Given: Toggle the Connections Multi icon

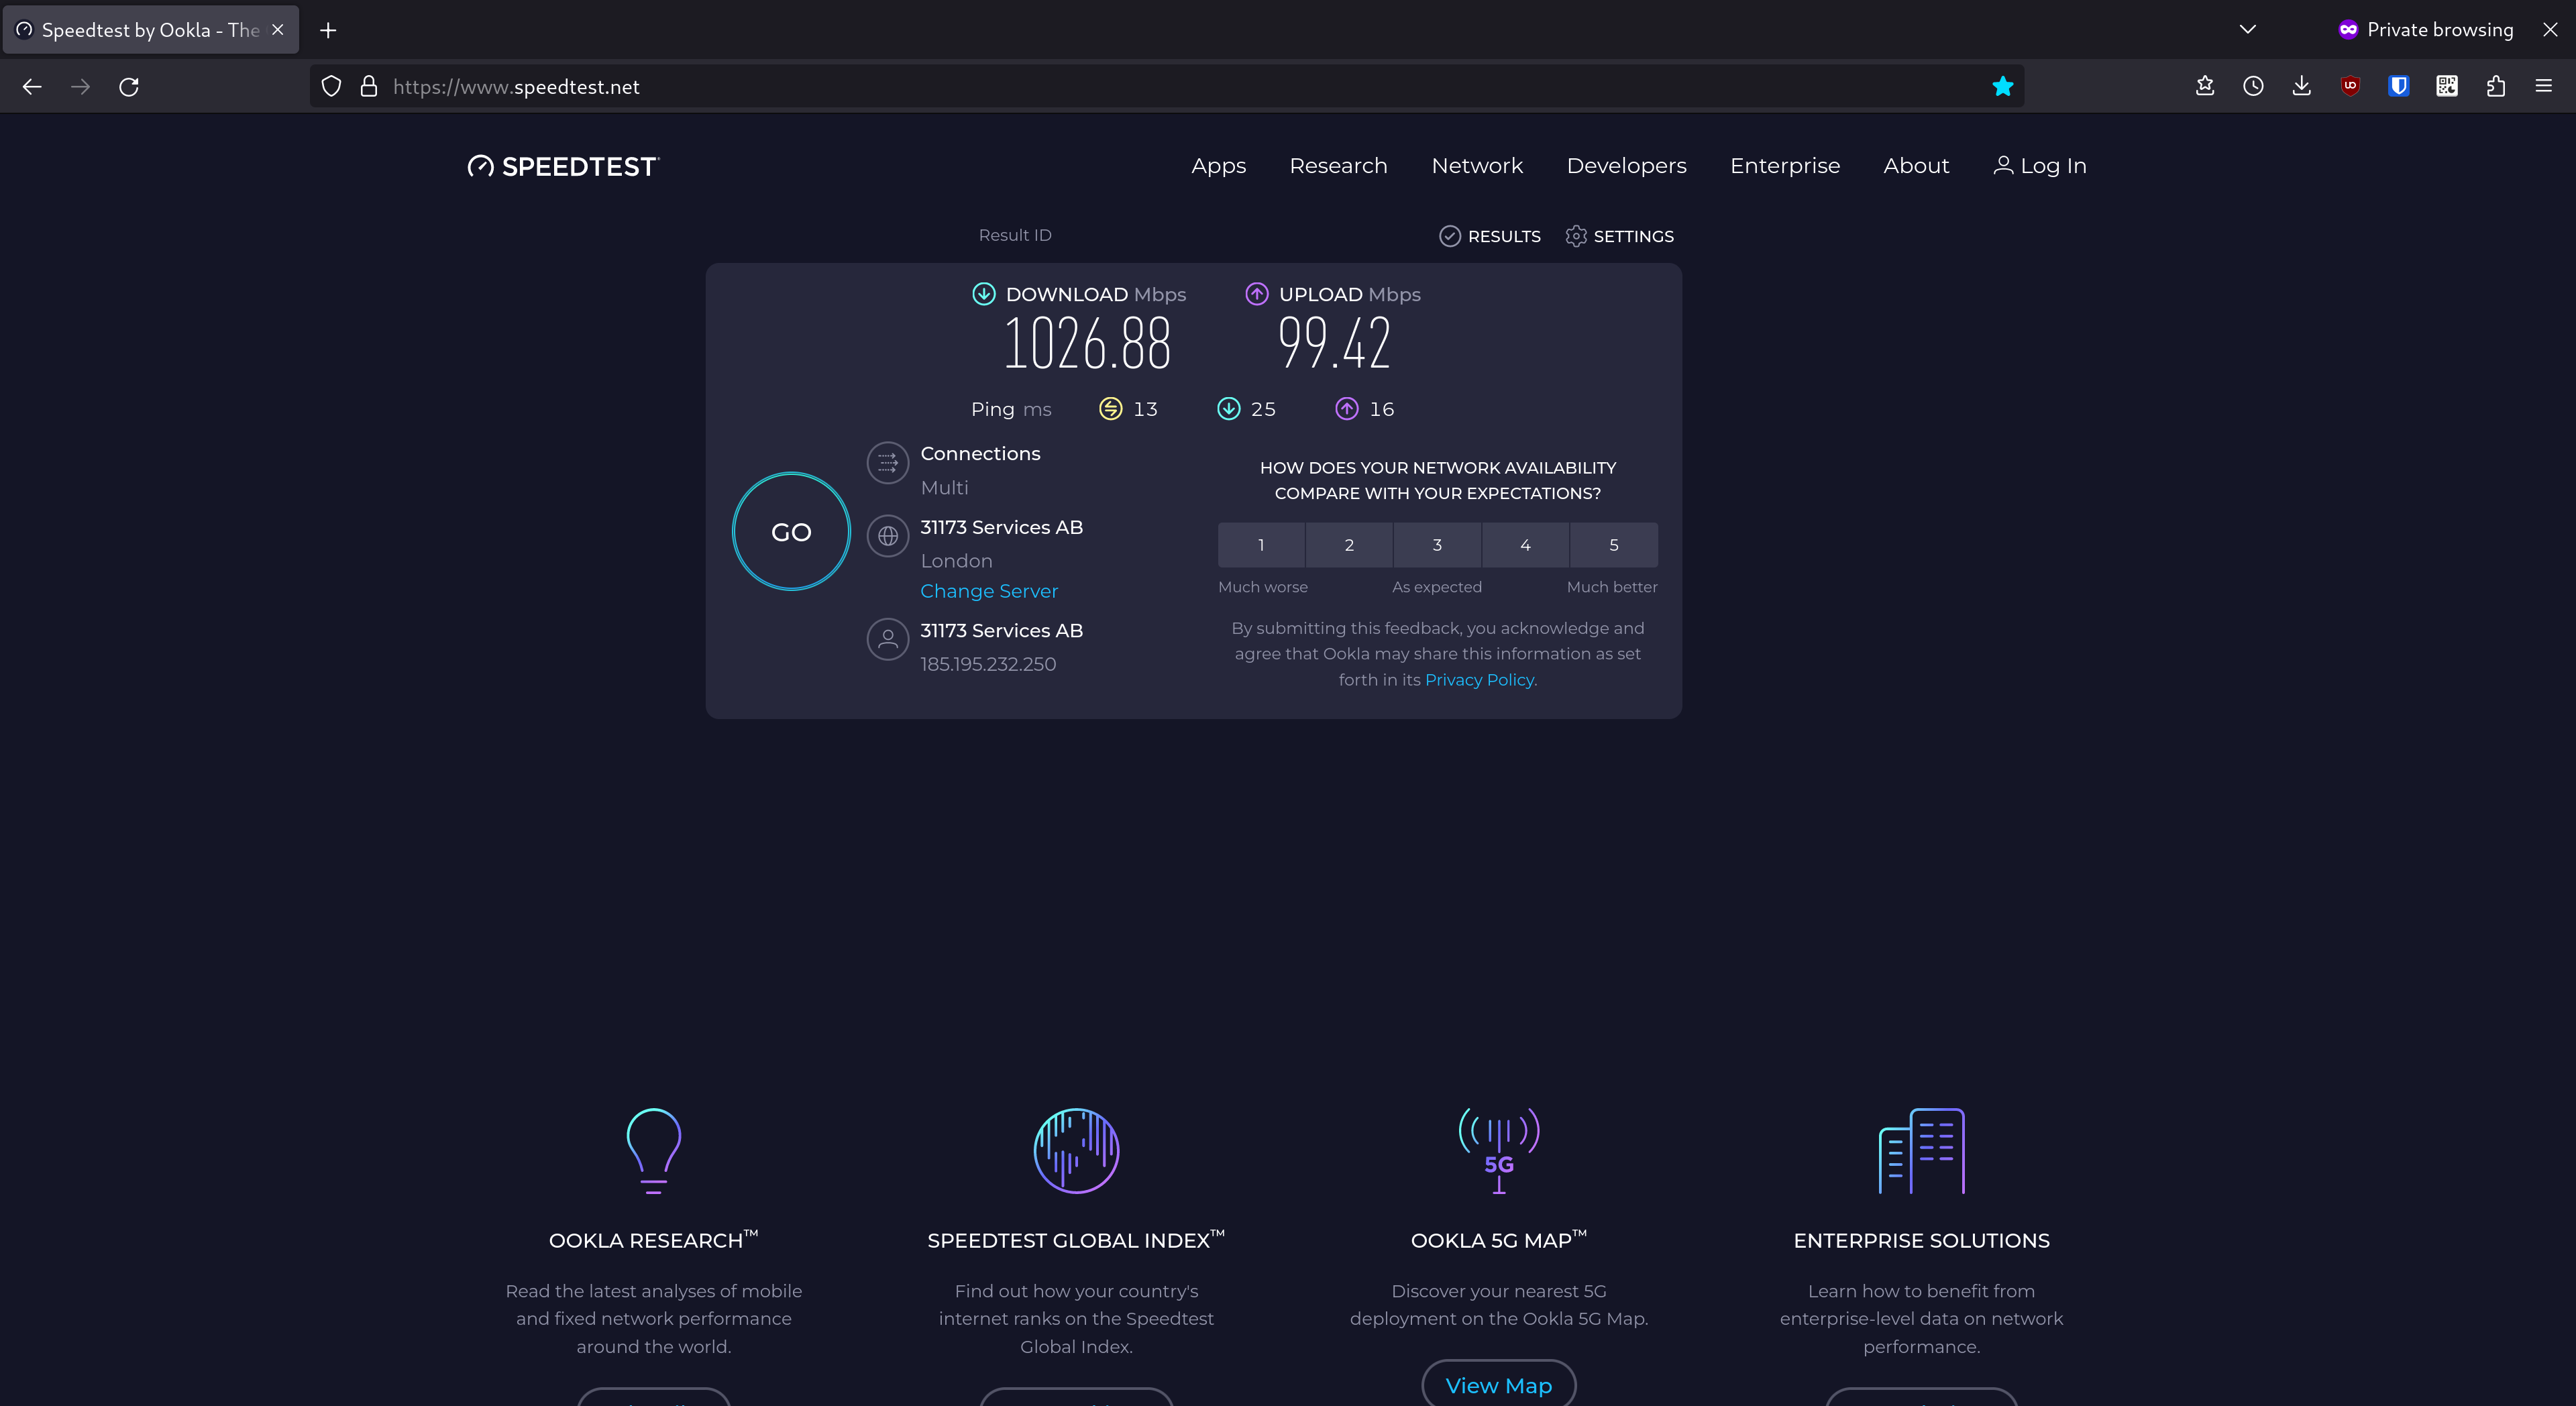Looking at the screenshot, I should [x=888, y=463].
